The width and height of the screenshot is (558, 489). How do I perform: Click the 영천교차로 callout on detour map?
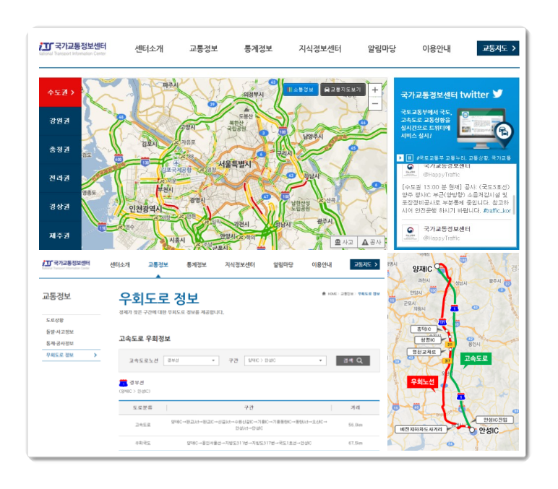[x=424, y=352]
